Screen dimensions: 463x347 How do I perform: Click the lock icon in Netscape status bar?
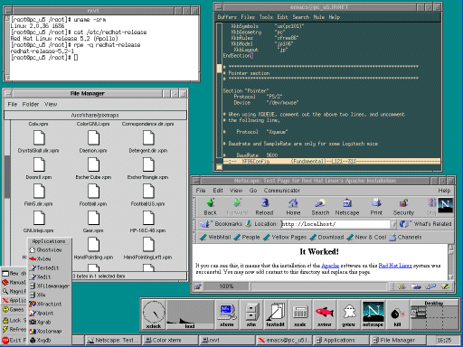click(x=198, y=286)
